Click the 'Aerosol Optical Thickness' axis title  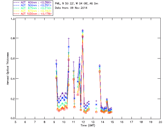(8, 69)
